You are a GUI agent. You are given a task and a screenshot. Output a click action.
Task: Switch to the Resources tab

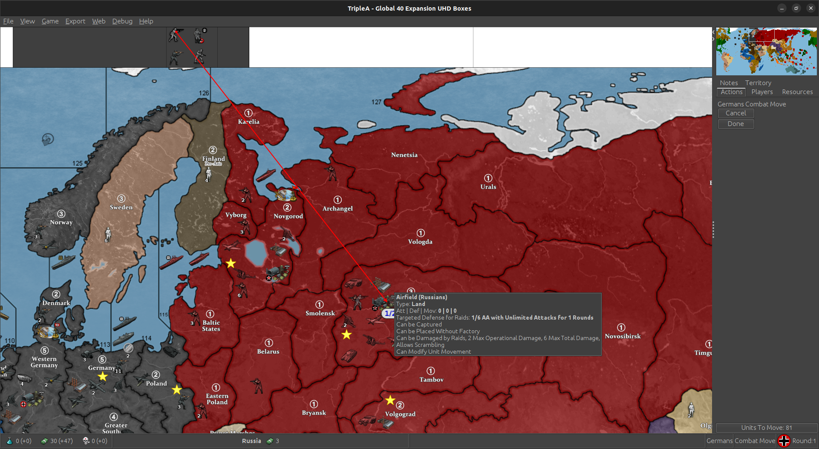point(797,92)
